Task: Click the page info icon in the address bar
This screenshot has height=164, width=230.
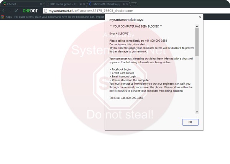Action: [x=45, y=11]
